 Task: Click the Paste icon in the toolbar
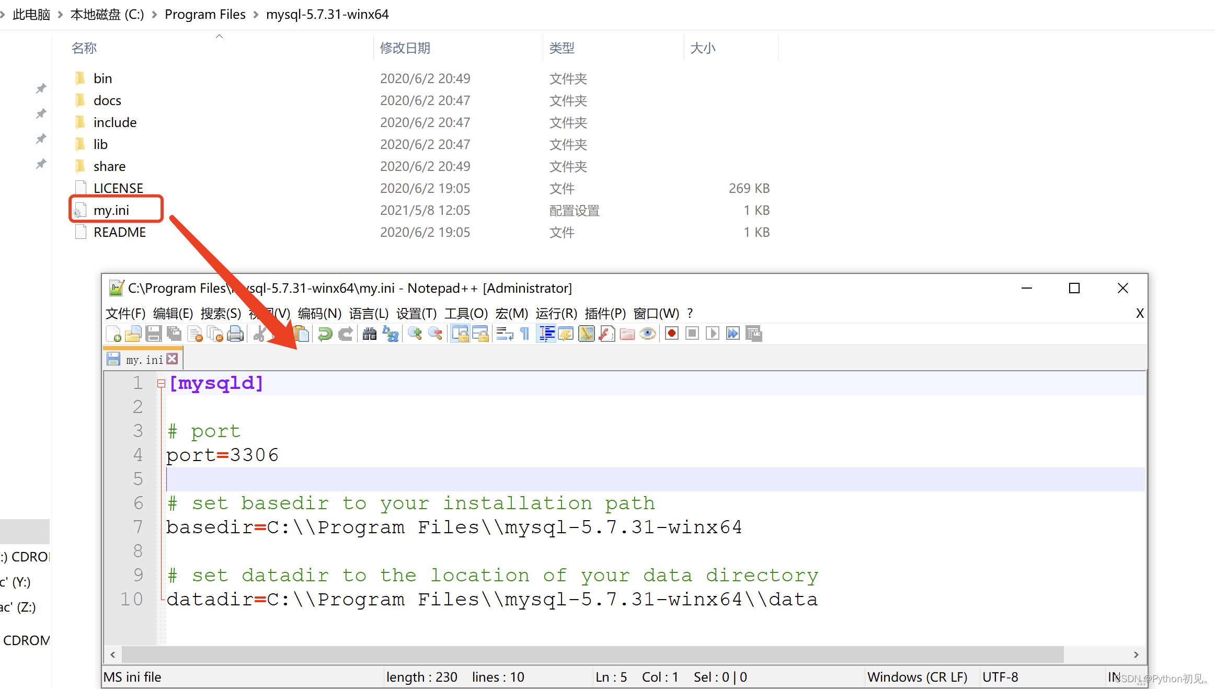tap(302, 334)
